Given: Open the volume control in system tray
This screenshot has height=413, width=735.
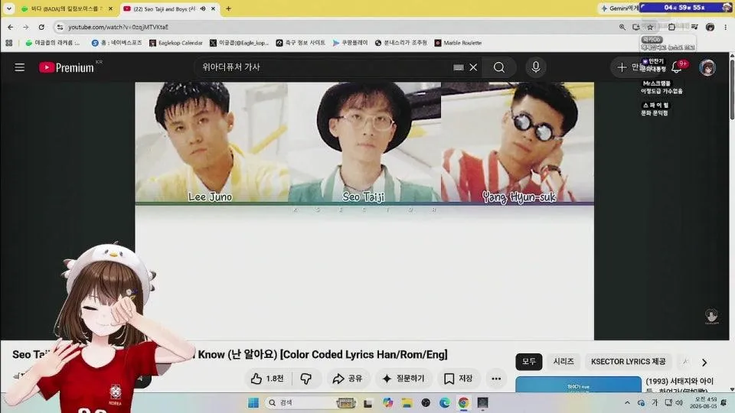Looking at the screenshot, I should click(679, 403).
